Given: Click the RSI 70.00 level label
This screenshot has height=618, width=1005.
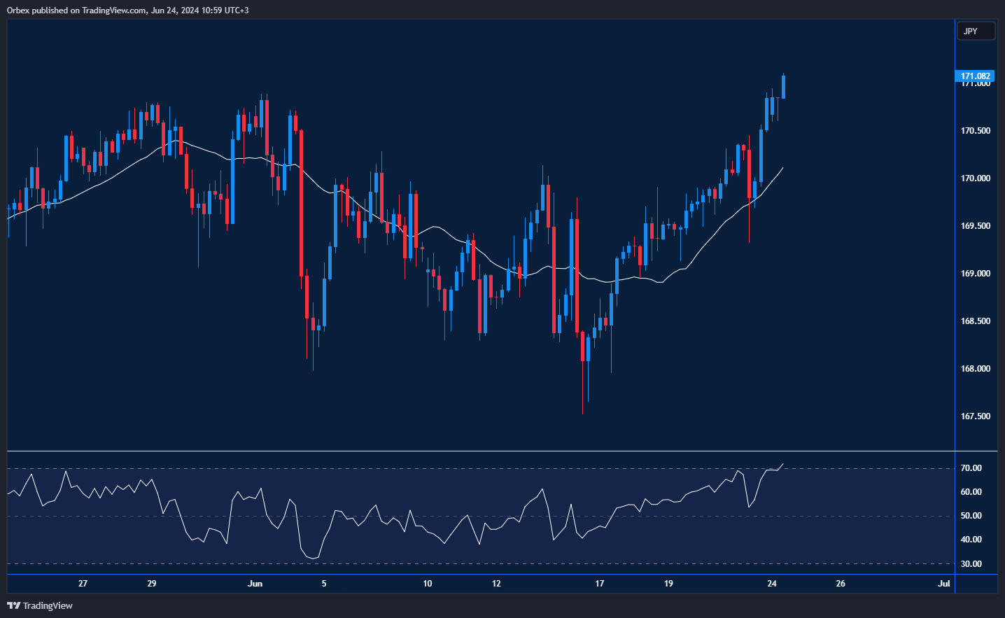Looking at the screenshot, I should pos(971,468).
